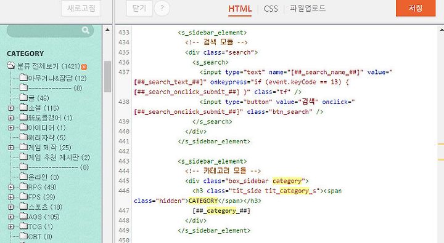Click the preview pane scroll-up arrow
Viewport: 444px width, 243px height.
[107, 30]
